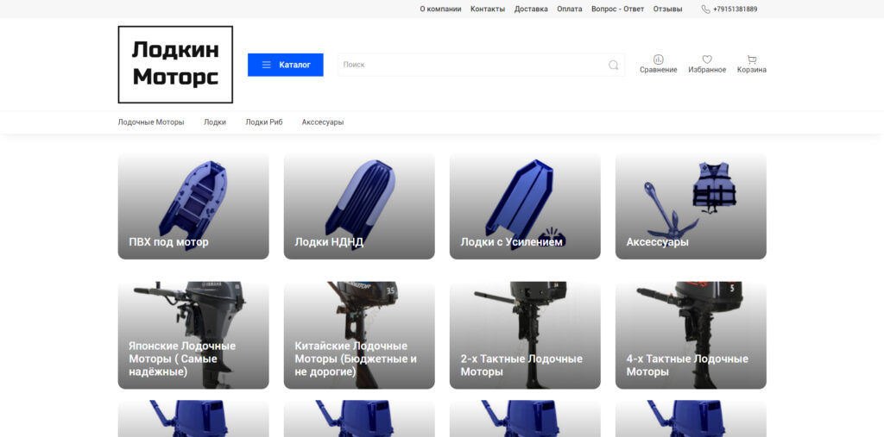Click the phone handset icon

(706, 9)
